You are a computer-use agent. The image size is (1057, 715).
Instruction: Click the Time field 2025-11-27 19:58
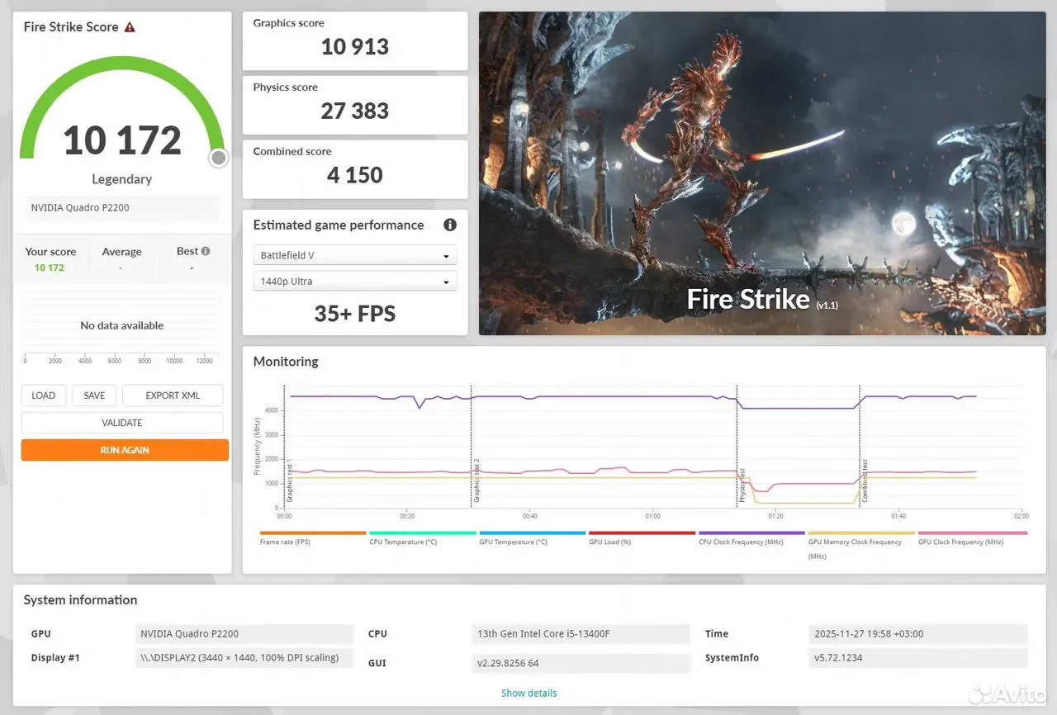point(918,634)
